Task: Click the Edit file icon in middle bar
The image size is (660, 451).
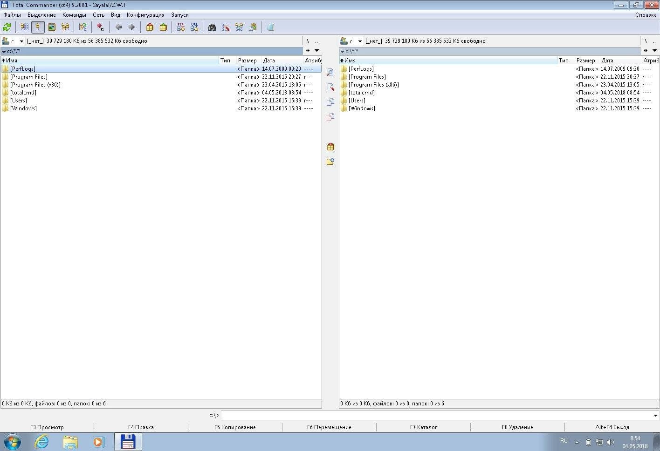Action: [x=330, y=87]
